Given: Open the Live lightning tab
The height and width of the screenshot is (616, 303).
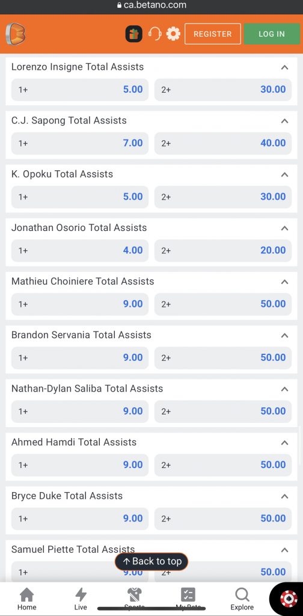Looking at the screenshot, I should [81, 599].
